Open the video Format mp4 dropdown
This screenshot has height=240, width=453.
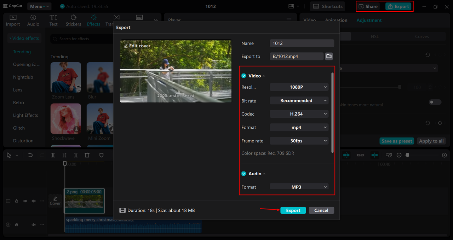click(299, 128)
